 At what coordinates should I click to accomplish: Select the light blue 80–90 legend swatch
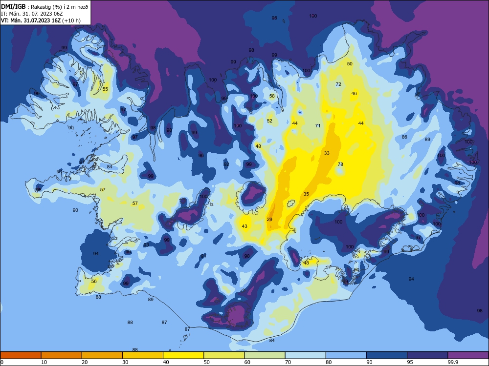point(346,355)
